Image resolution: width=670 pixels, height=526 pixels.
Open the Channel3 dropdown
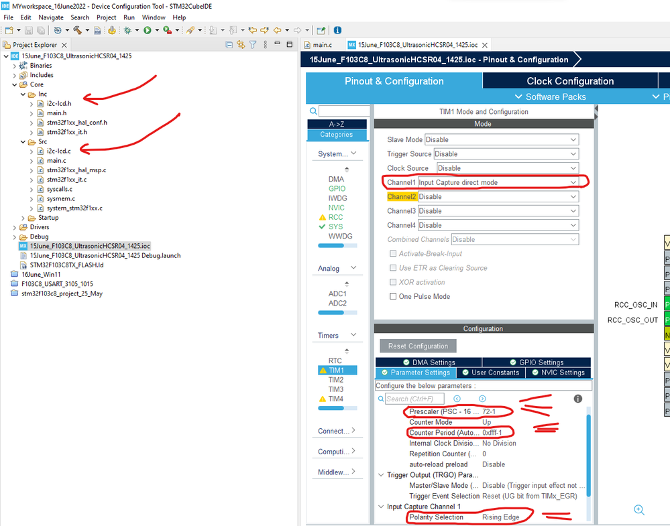click(498, 211)
